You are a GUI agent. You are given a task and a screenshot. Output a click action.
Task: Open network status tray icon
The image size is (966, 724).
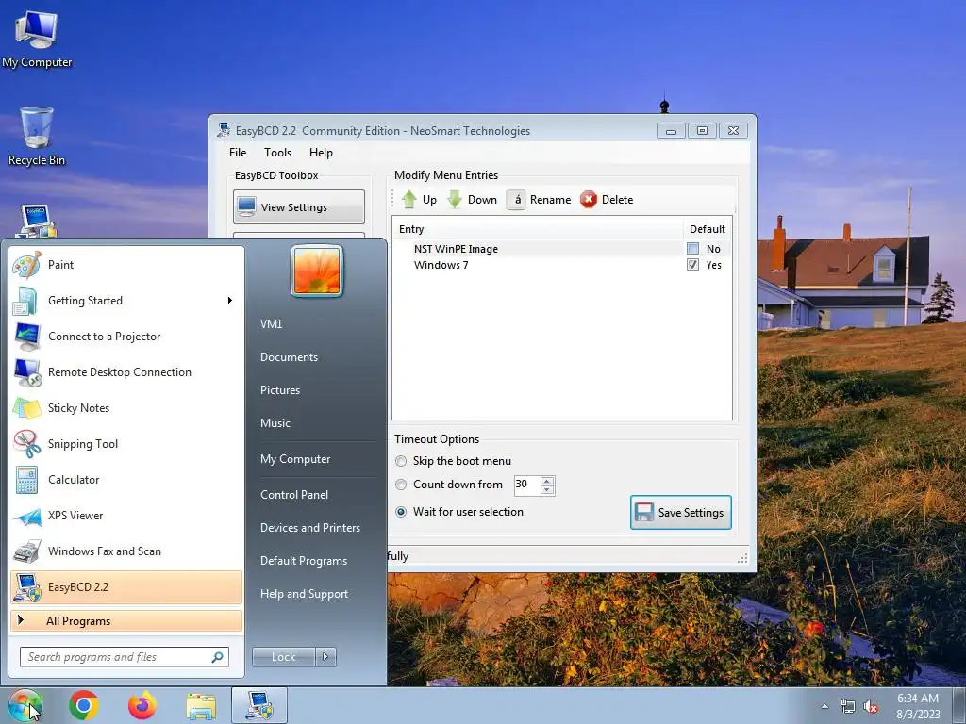click(x=848, y=707)
